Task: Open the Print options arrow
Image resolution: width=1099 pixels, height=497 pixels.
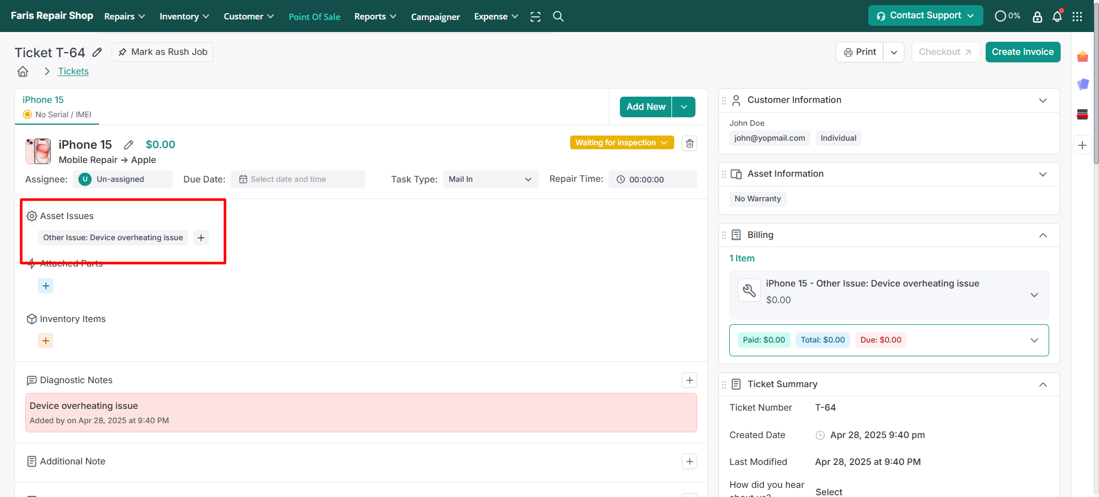Action: point(894,52)
